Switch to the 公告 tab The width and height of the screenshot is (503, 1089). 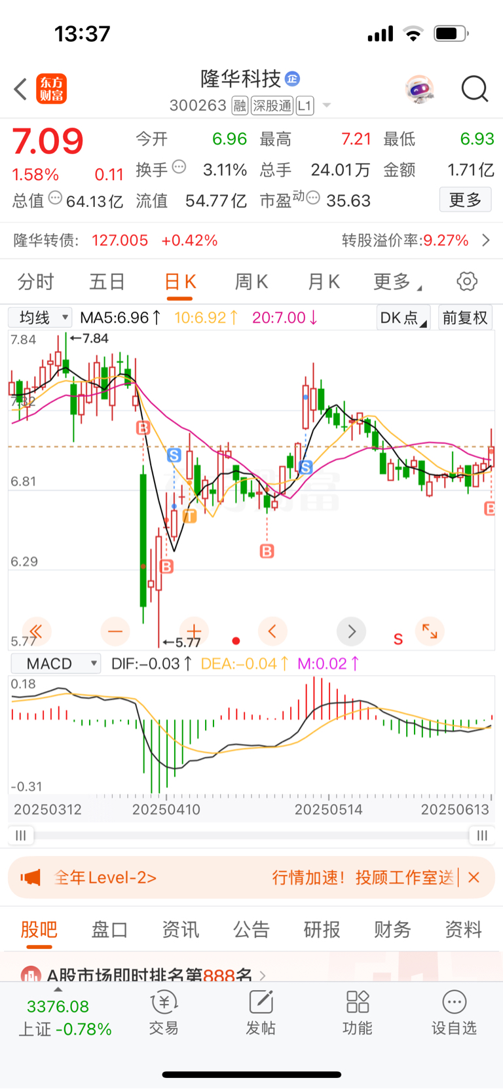[x=251, y=929]
